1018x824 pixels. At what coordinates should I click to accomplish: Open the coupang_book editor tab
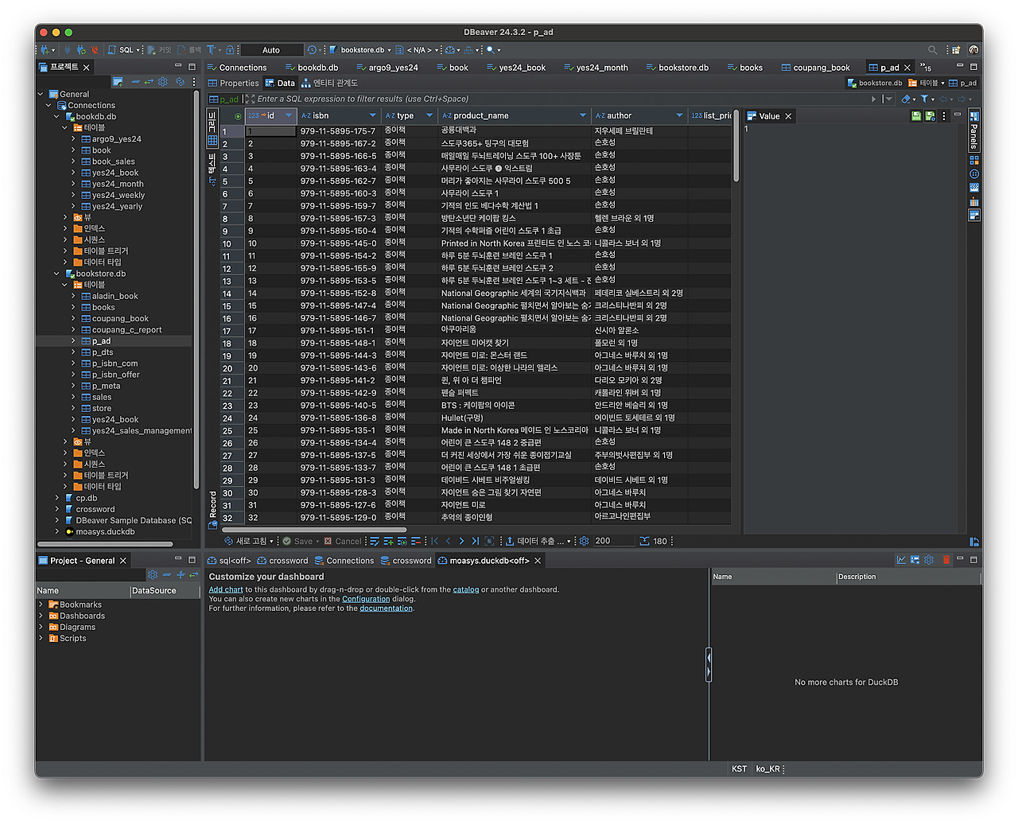pos(821,68)
